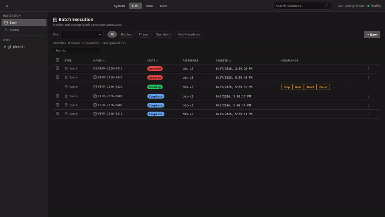The image size is (385, 217).
Task: Open Batch in navigation sidebar
Action: point(24,23)
